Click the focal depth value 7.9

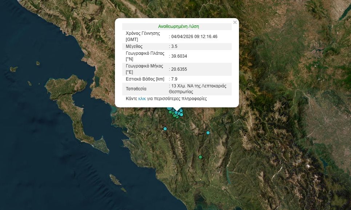pos(174,79)
